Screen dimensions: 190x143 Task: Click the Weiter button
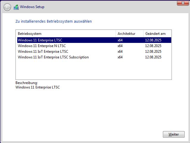point(174,134)
